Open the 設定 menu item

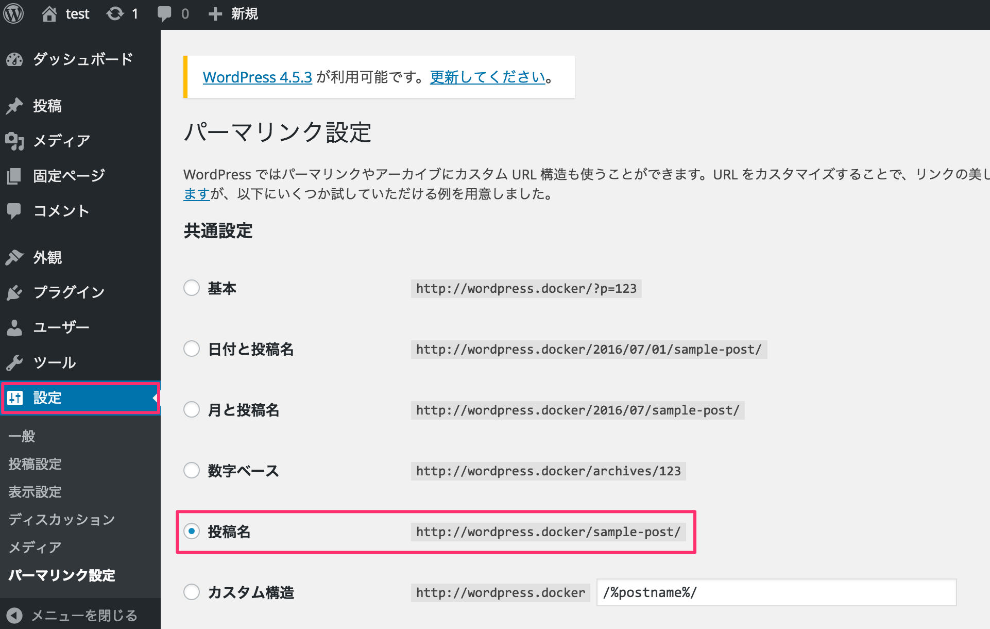pyautogui.click(x=80, y=398)
